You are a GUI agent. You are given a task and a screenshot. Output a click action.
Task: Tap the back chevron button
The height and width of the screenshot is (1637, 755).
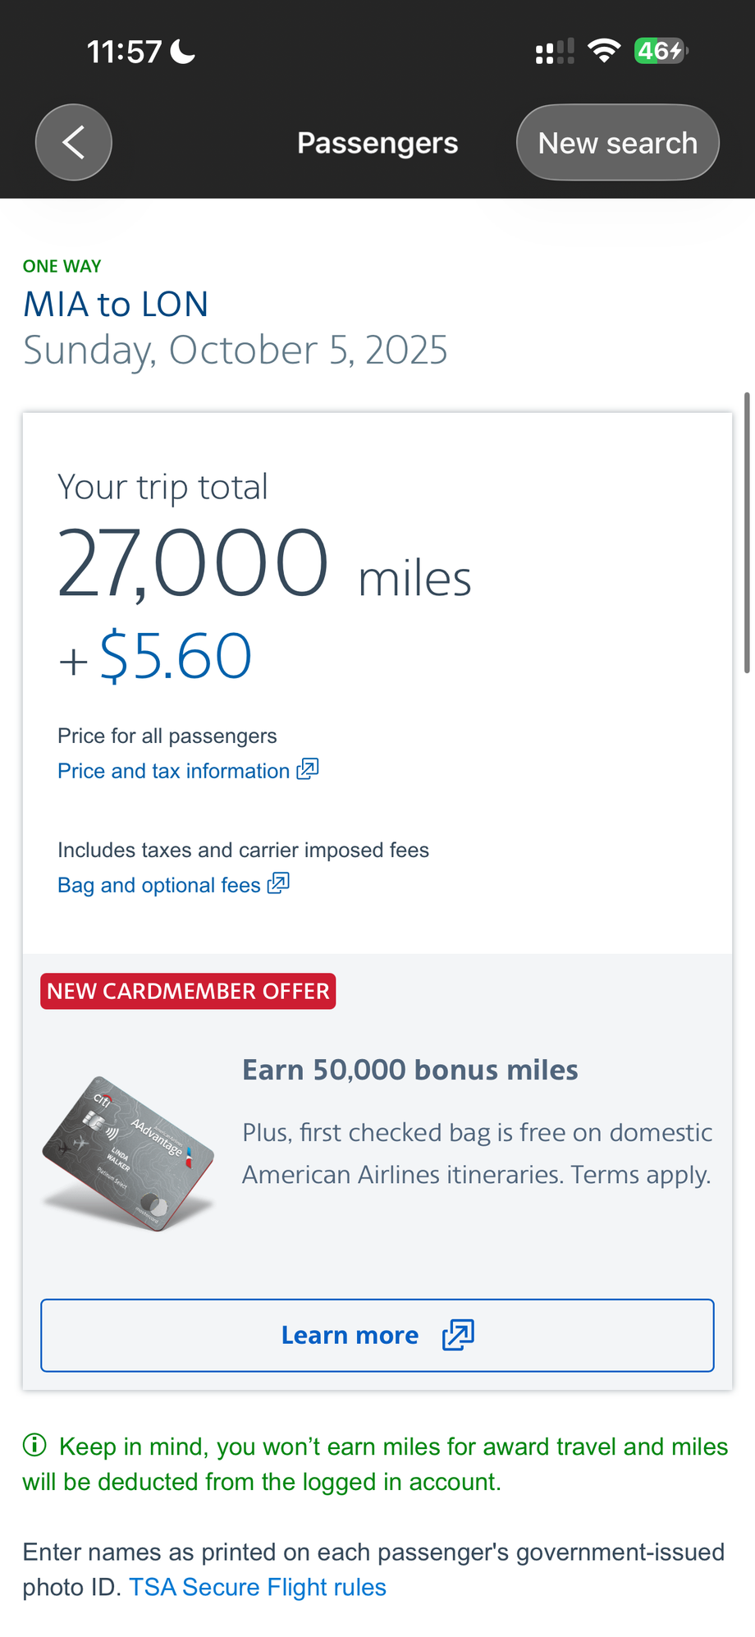[x=74, y=143]
